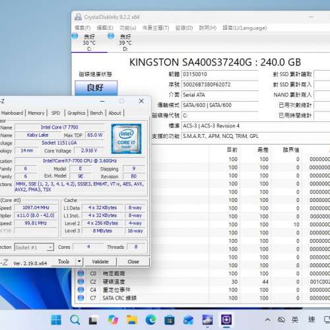Click the worst value '44' in row C2
Viewport: 330px width, 330px height.
point(265,282)
